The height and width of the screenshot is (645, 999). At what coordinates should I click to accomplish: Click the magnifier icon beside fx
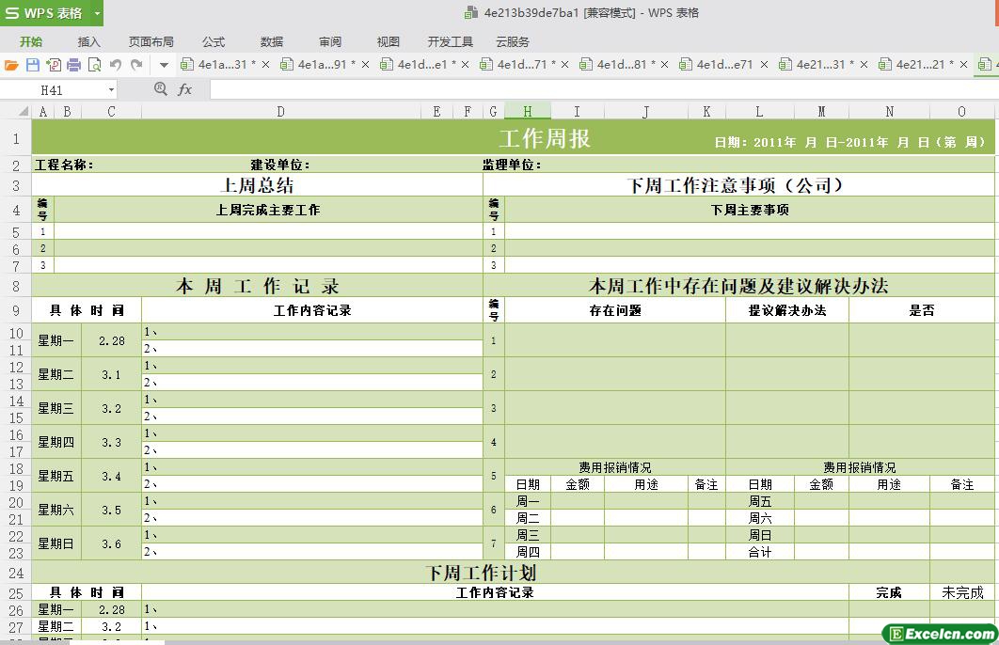[160, 88]
